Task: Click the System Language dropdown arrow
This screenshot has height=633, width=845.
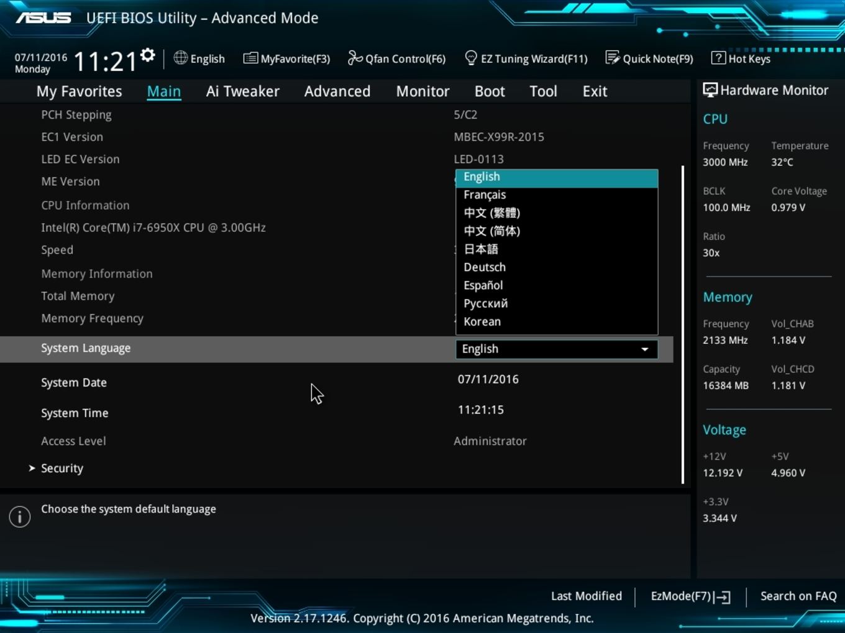Action: 645,349
